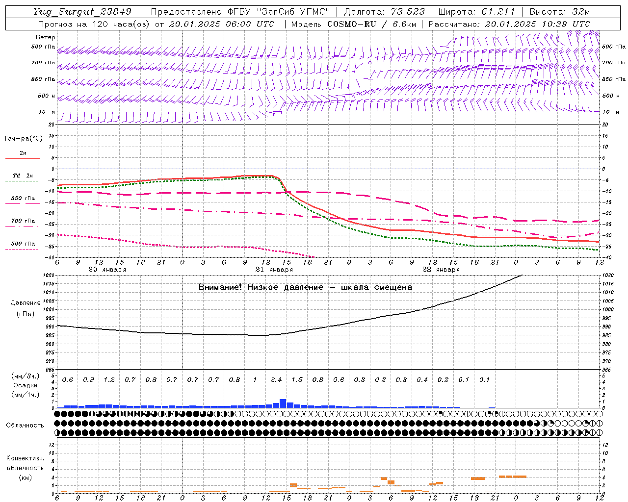Click the 0.4 three-hour precipitation value
The width and height of the screenshot is (628, 502).
tap(422, 379)
